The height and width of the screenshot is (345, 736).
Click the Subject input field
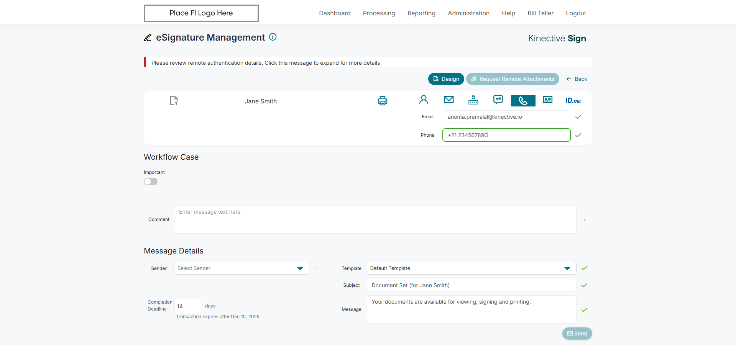pos(472,285)
